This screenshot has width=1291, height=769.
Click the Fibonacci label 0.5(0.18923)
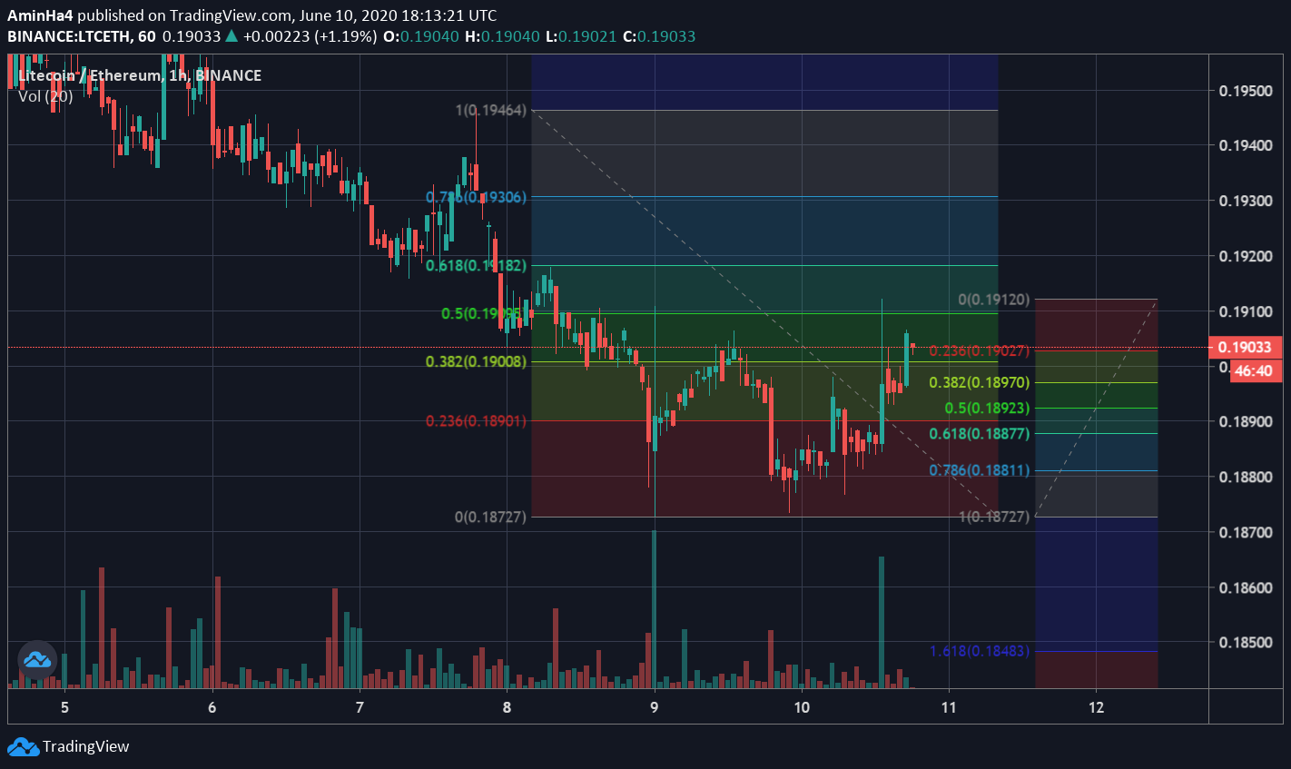[x=987, y=408]
